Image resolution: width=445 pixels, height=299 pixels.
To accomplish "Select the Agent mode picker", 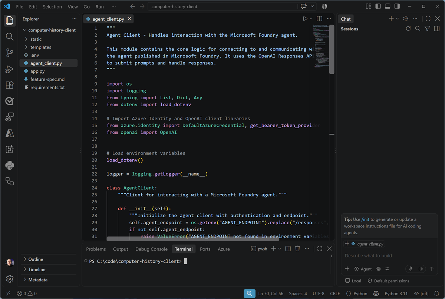I will pos(363,269).
